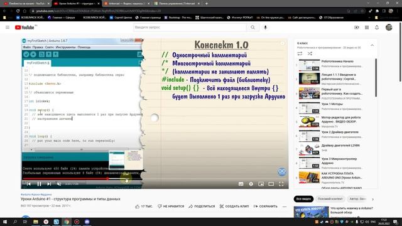Click the video page scrollbar
Image resolution: width=402 pixels, height=226 pixels.
pos(400,53)
